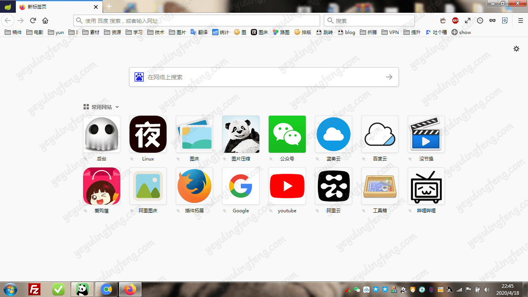Viewport: 528px width, 297px height.
Task: Click the Greasemonkey toolbar icon
Action: pos(443,20)
